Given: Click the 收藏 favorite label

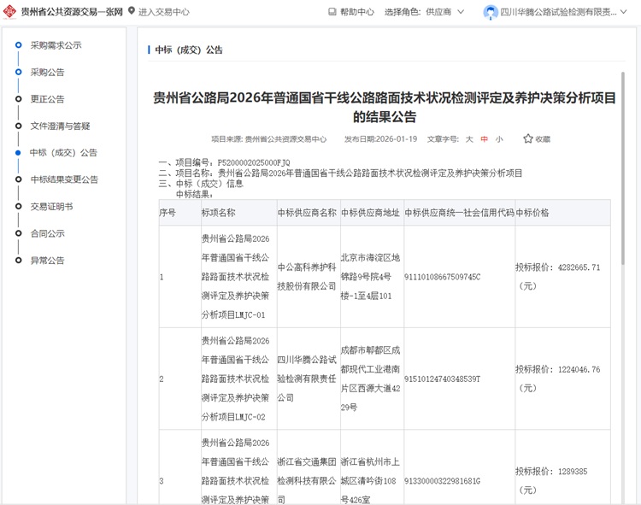Looking at the screenshot, I should tap(543, 139).
